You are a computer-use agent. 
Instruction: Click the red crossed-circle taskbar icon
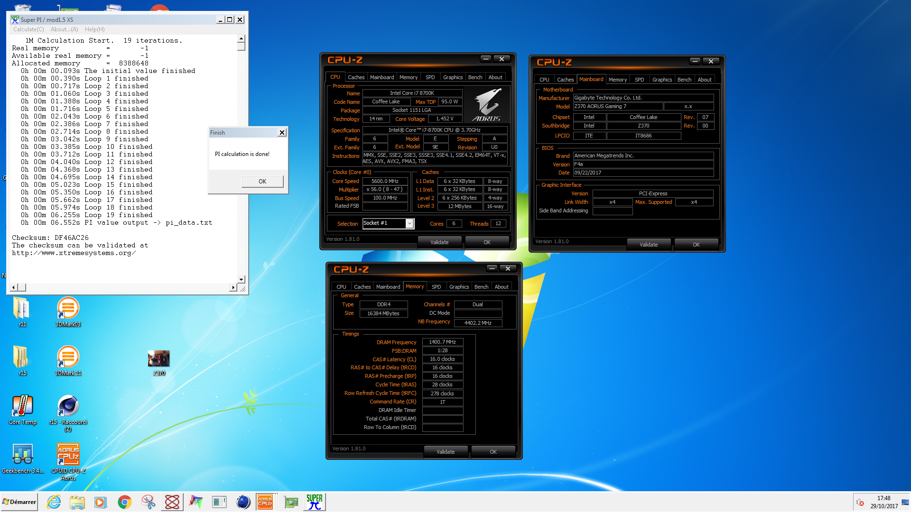pos(172,502)
